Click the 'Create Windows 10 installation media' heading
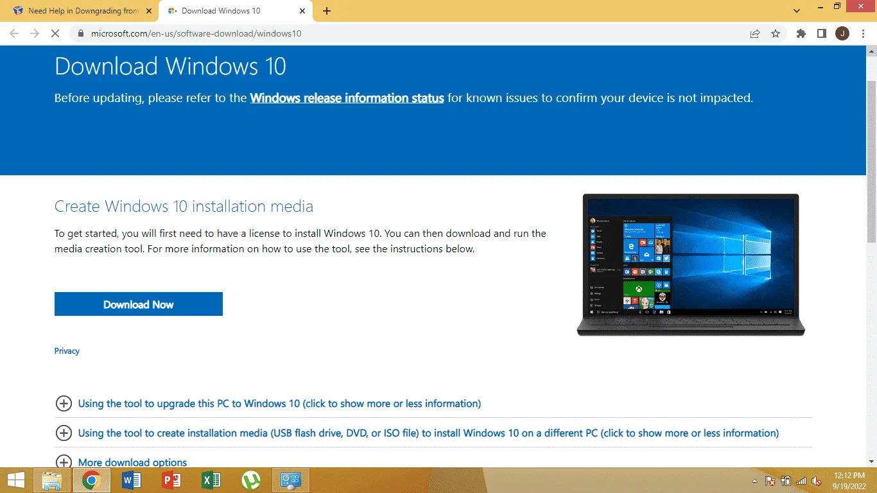Image resolution: width=877 pixels, height=493 pixels. pyautogui.click(x=184, y=206)
